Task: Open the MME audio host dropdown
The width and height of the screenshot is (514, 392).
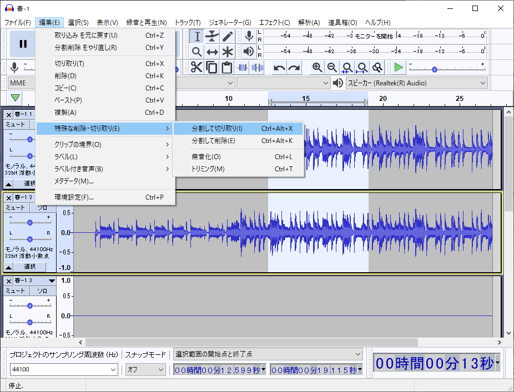Action: click(x=21, y=83)
